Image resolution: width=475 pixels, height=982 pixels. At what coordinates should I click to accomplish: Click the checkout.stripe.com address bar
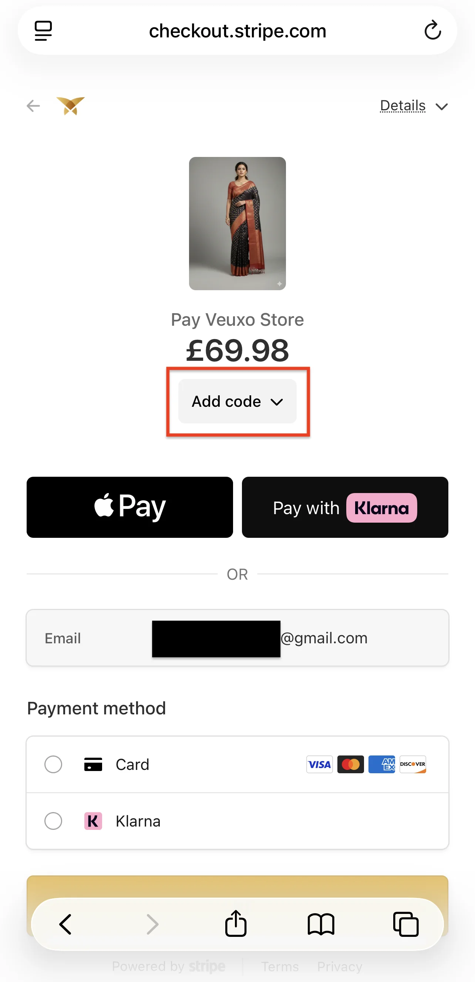237,30
